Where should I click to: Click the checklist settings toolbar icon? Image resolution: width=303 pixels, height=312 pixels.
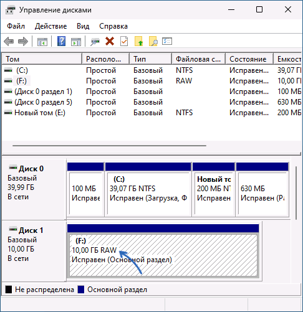167,41
